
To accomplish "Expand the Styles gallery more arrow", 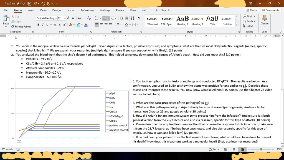I will [237, 25].
